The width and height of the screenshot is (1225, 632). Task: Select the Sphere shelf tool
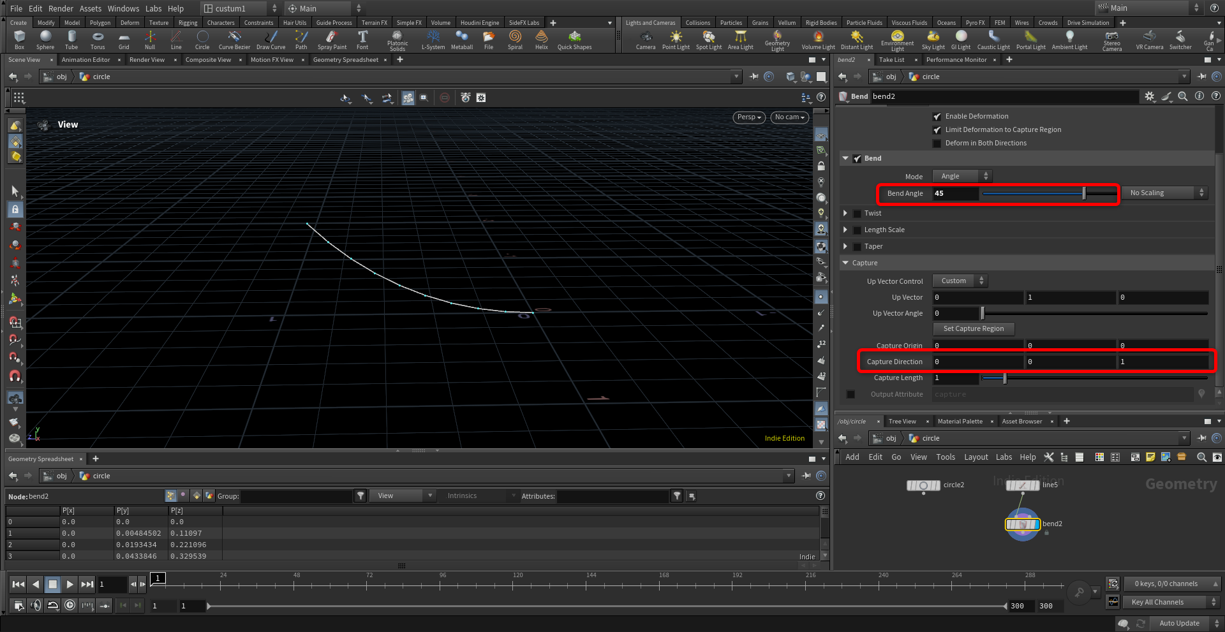[45, 39]
